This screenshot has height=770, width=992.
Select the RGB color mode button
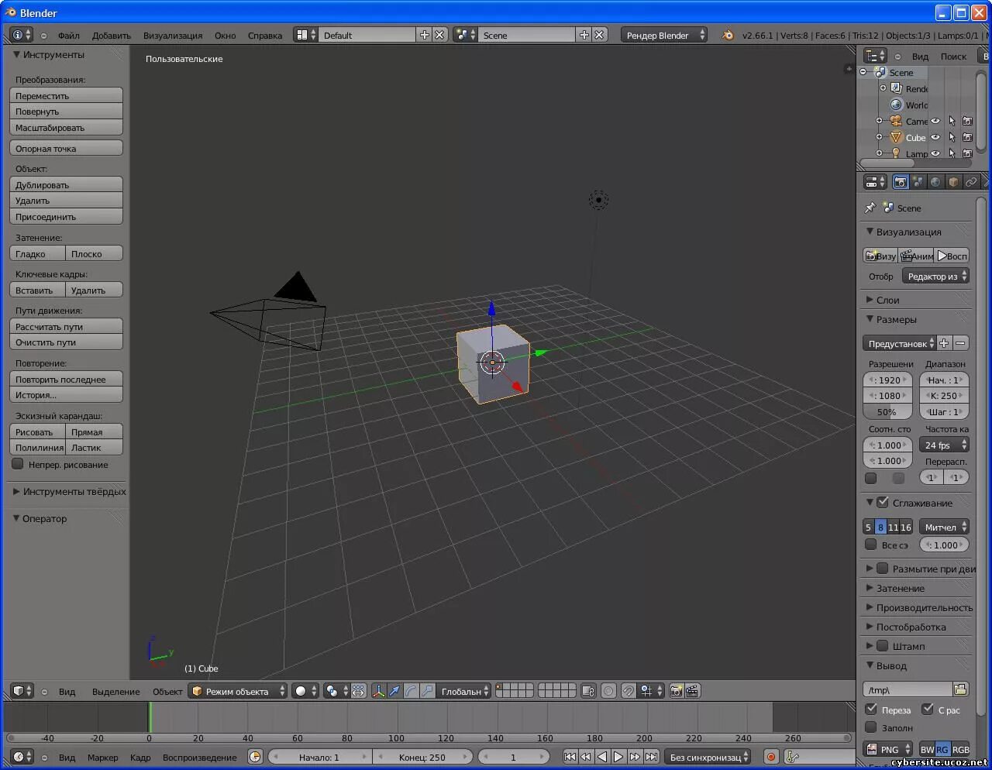point(961,749)
